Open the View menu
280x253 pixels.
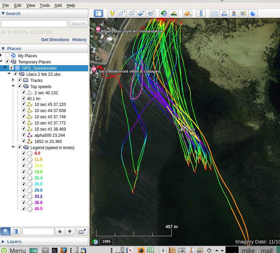point(31,5)
